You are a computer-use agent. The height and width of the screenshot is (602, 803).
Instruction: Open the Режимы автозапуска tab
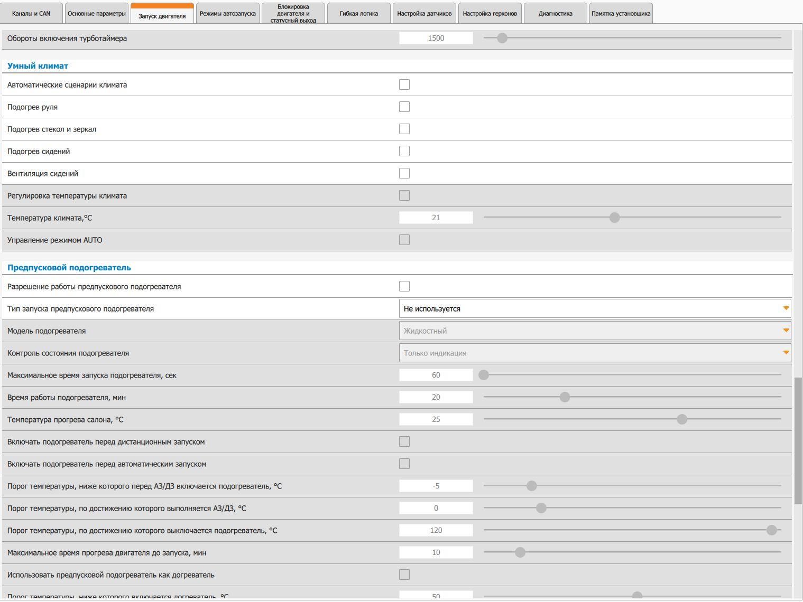[x=228, y=13]
